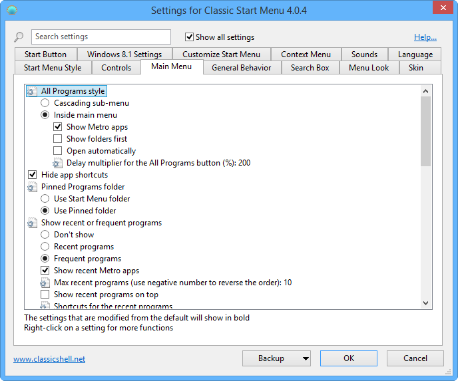This screenshot has height=381, width=458.
Task: Choose the Frequent programs radio option
Action: pyautogui.click(x=45, y=259)
